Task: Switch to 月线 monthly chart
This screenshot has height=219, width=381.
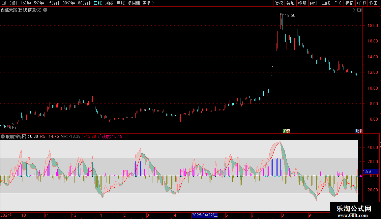Action: [x=120, y=3]
